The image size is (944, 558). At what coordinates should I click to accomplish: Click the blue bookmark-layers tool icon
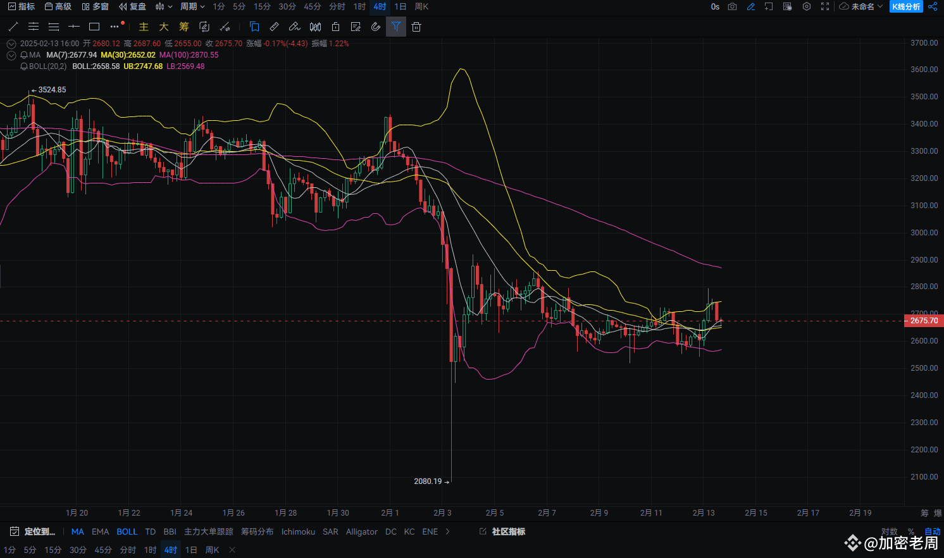tap(254, 27)
